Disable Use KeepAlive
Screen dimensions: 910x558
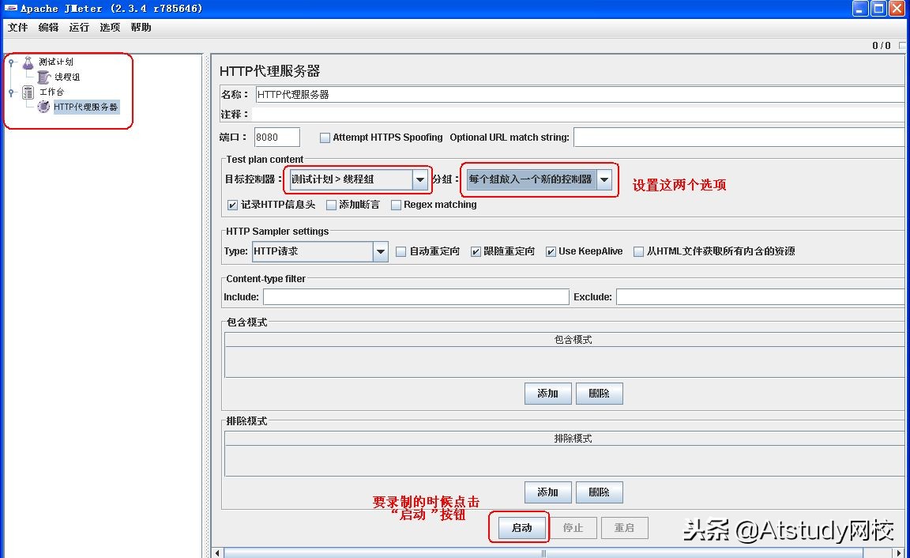tap(550, 251)
